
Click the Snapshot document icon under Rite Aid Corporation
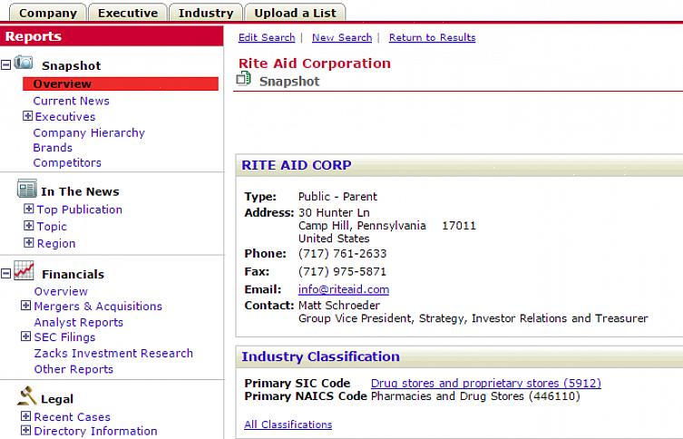pos(243,79)
